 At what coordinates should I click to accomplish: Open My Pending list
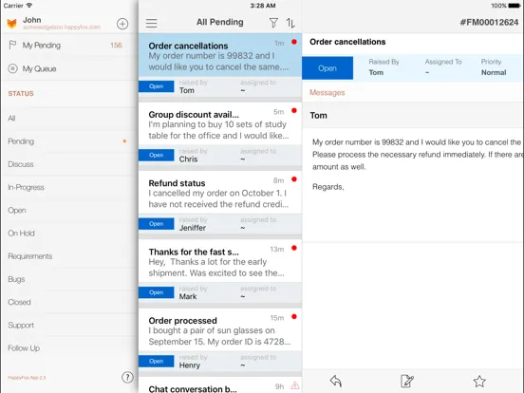pyautogui.click(x=69, y=46)
